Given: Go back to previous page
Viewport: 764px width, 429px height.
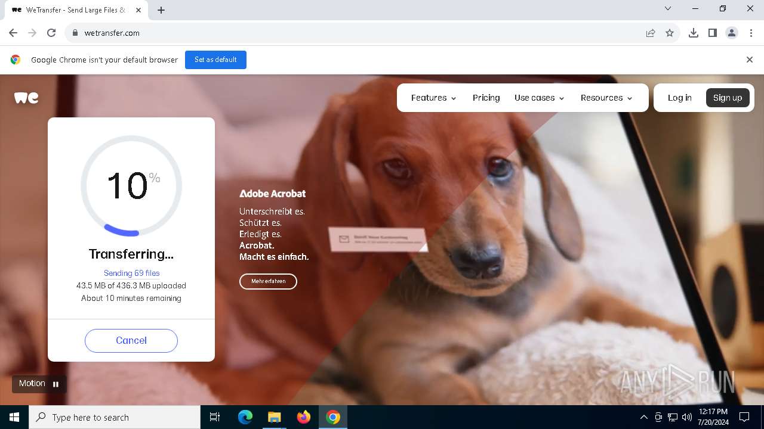Looking at the screenshot, I should [x=13, y=33].
